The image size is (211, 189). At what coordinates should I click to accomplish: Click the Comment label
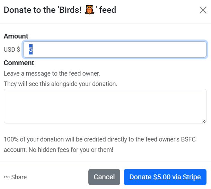(x=19, y=63)
